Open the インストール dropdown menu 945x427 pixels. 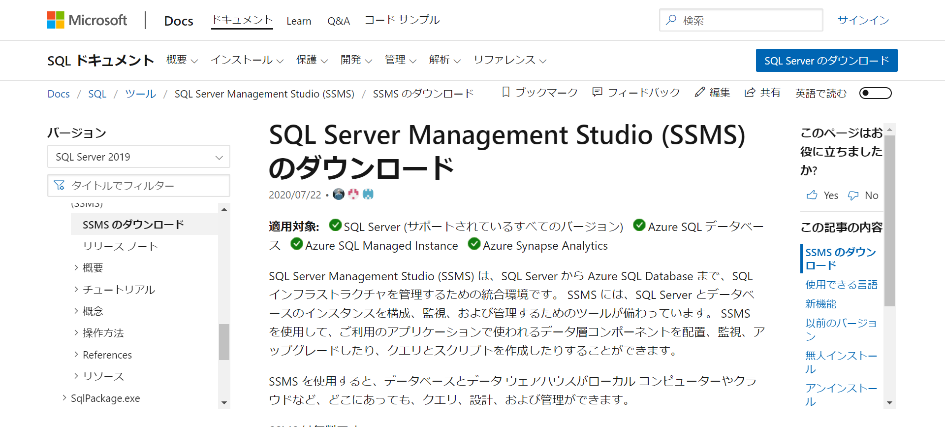point(247,60)
